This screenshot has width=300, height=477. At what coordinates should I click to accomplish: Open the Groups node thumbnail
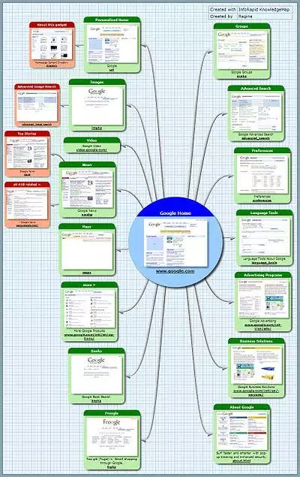241,50
